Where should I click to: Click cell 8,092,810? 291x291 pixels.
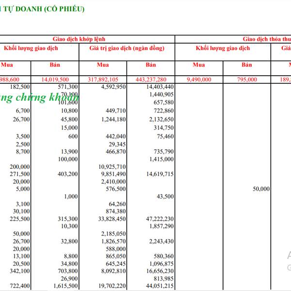pyautogui.click(x=113, y=271)
